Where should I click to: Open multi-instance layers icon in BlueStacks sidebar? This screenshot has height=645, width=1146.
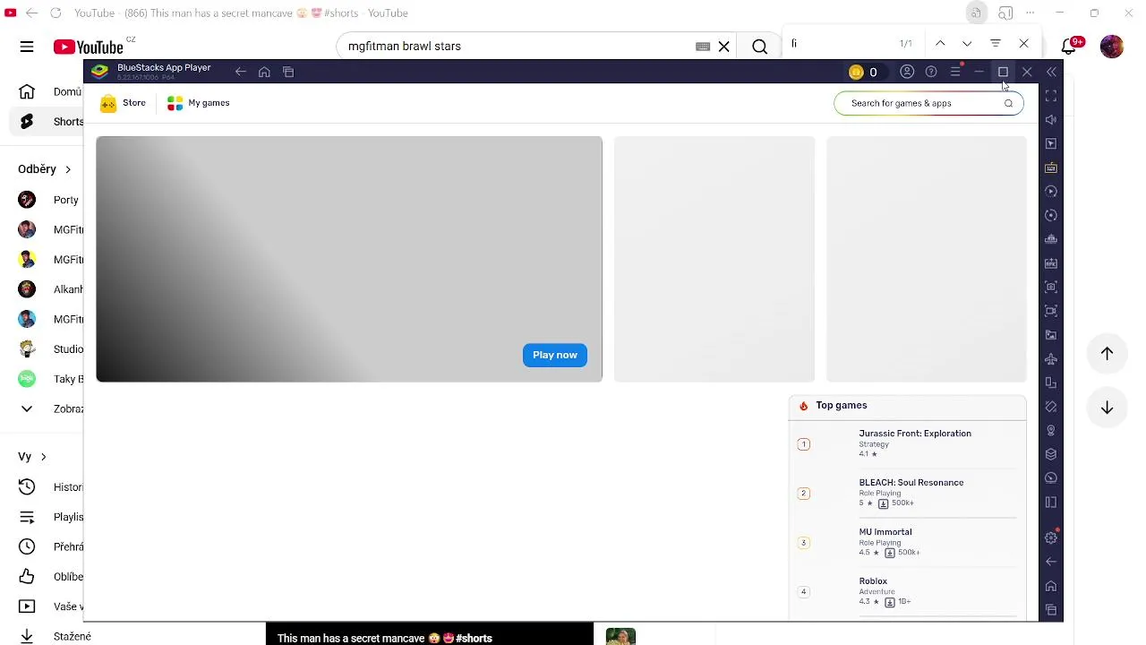1051,454
